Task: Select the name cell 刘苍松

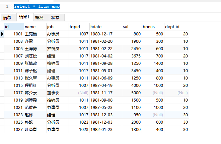Action: [35, 56]
